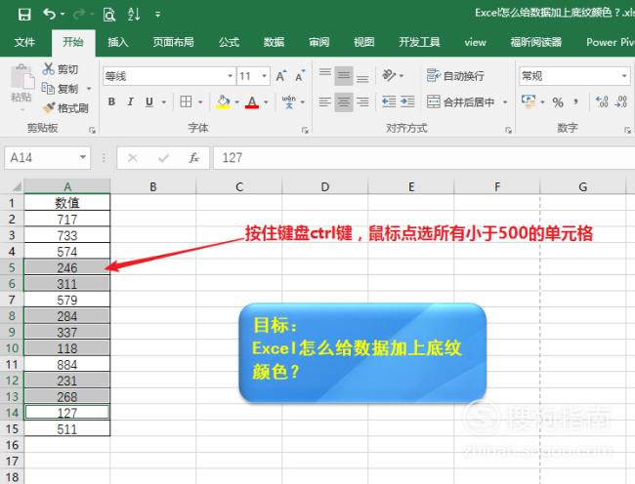
Task: Expand Font Color dropdown arrow
Action: (x=266, y=102)
